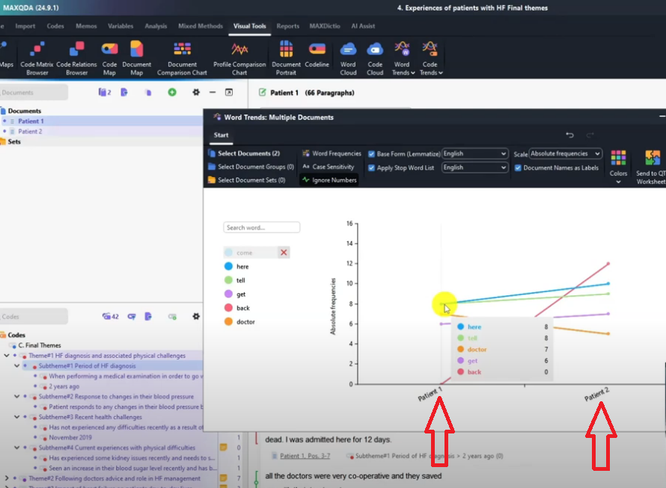The image size is (666, 488).
Task: Expand Theme#2 Following doctors advice code
Action: click(x=7, y=478)
